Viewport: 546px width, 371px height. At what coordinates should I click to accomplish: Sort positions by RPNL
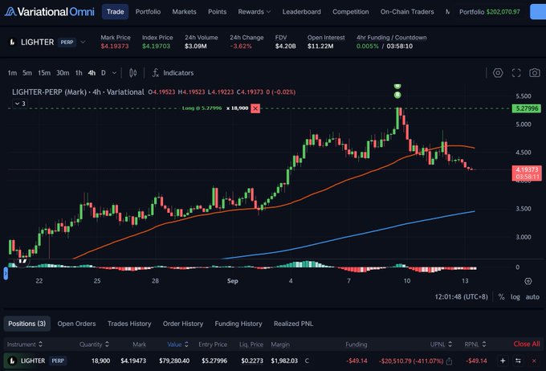[x=475, y=344]
